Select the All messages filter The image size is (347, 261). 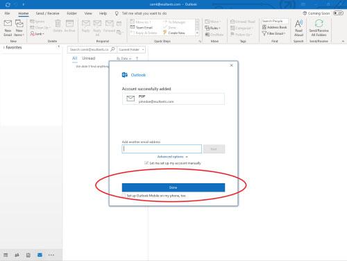(x=75, y=58)
